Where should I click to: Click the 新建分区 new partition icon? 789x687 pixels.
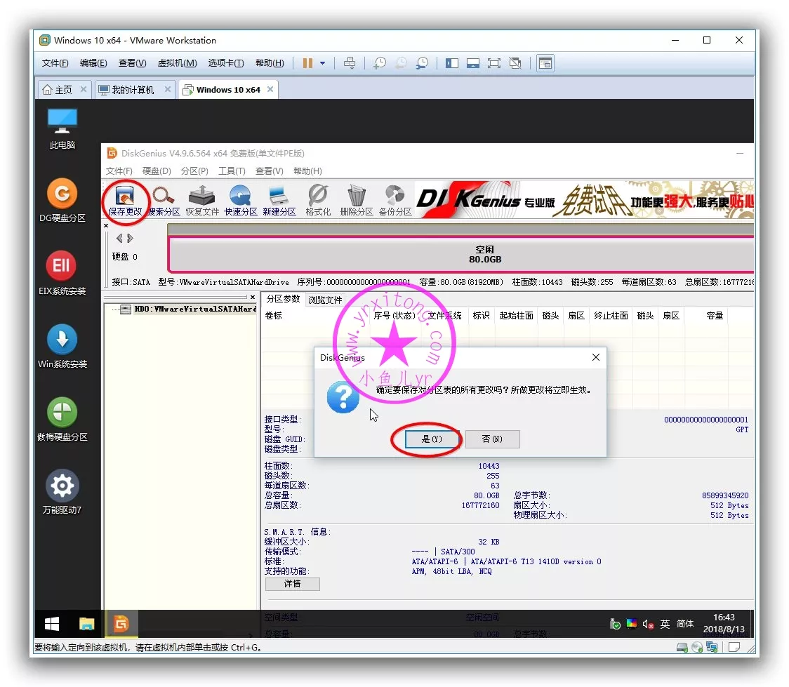click(279, 201)
